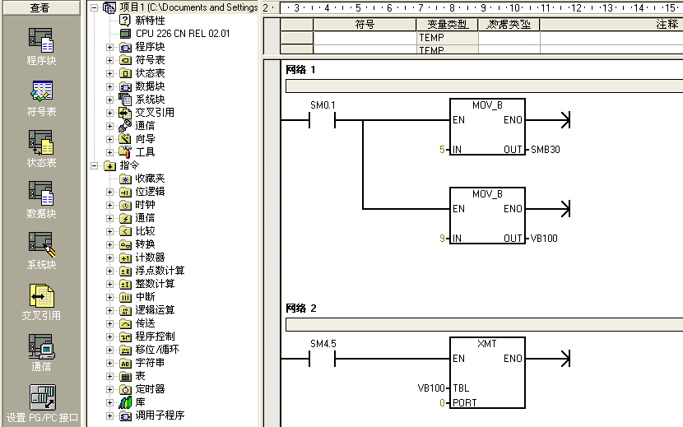Click the SMB30 output operand
Screen dimensions: 683x427
[546, 150]
